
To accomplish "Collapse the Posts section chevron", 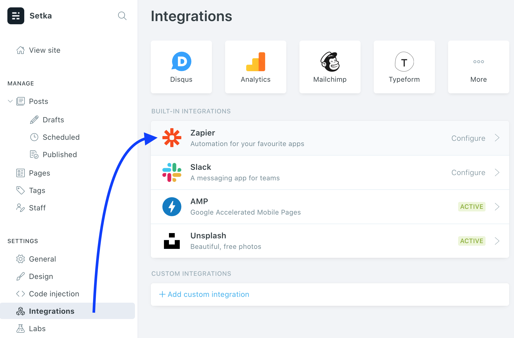I will pos(10,101).
